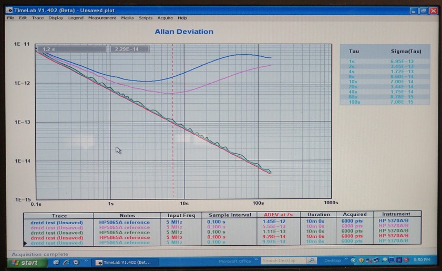
Task: Click the Sigma(Tau) header
Action: pos(406,52)
